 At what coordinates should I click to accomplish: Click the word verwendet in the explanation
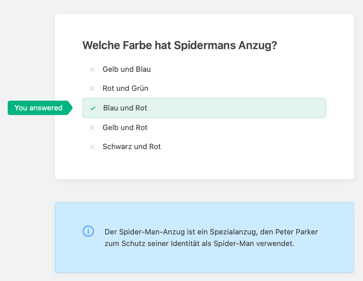coord(275,244)
